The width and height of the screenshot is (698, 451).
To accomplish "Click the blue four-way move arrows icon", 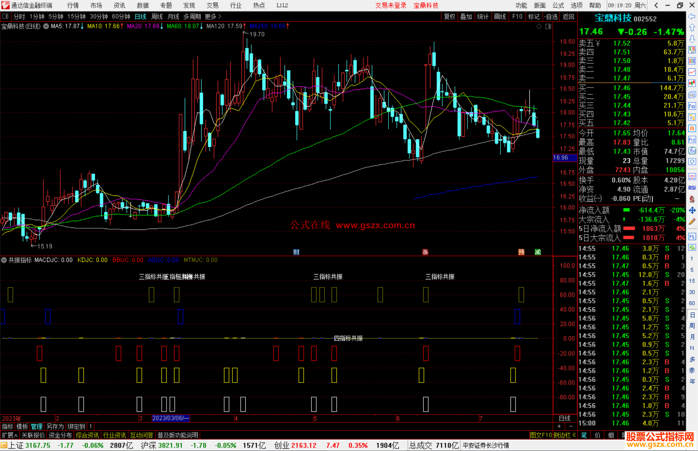I will tap(692, 210).
